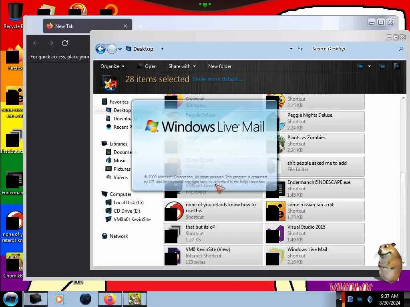Select Endermanch@NOESCAPE.exe shortcut
Image resolution: width=410 pixels, height=307 pixels.
(x=315, y=189)
